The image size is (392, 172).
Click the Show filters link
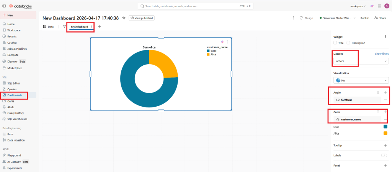coord(382,54)
